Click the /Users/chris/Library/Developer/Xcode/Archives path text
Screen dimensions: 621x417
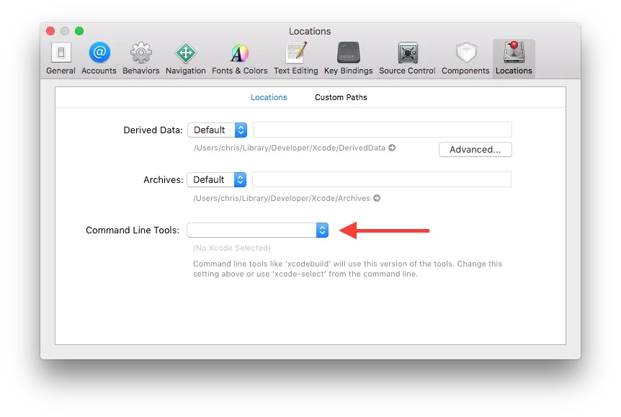282,198
